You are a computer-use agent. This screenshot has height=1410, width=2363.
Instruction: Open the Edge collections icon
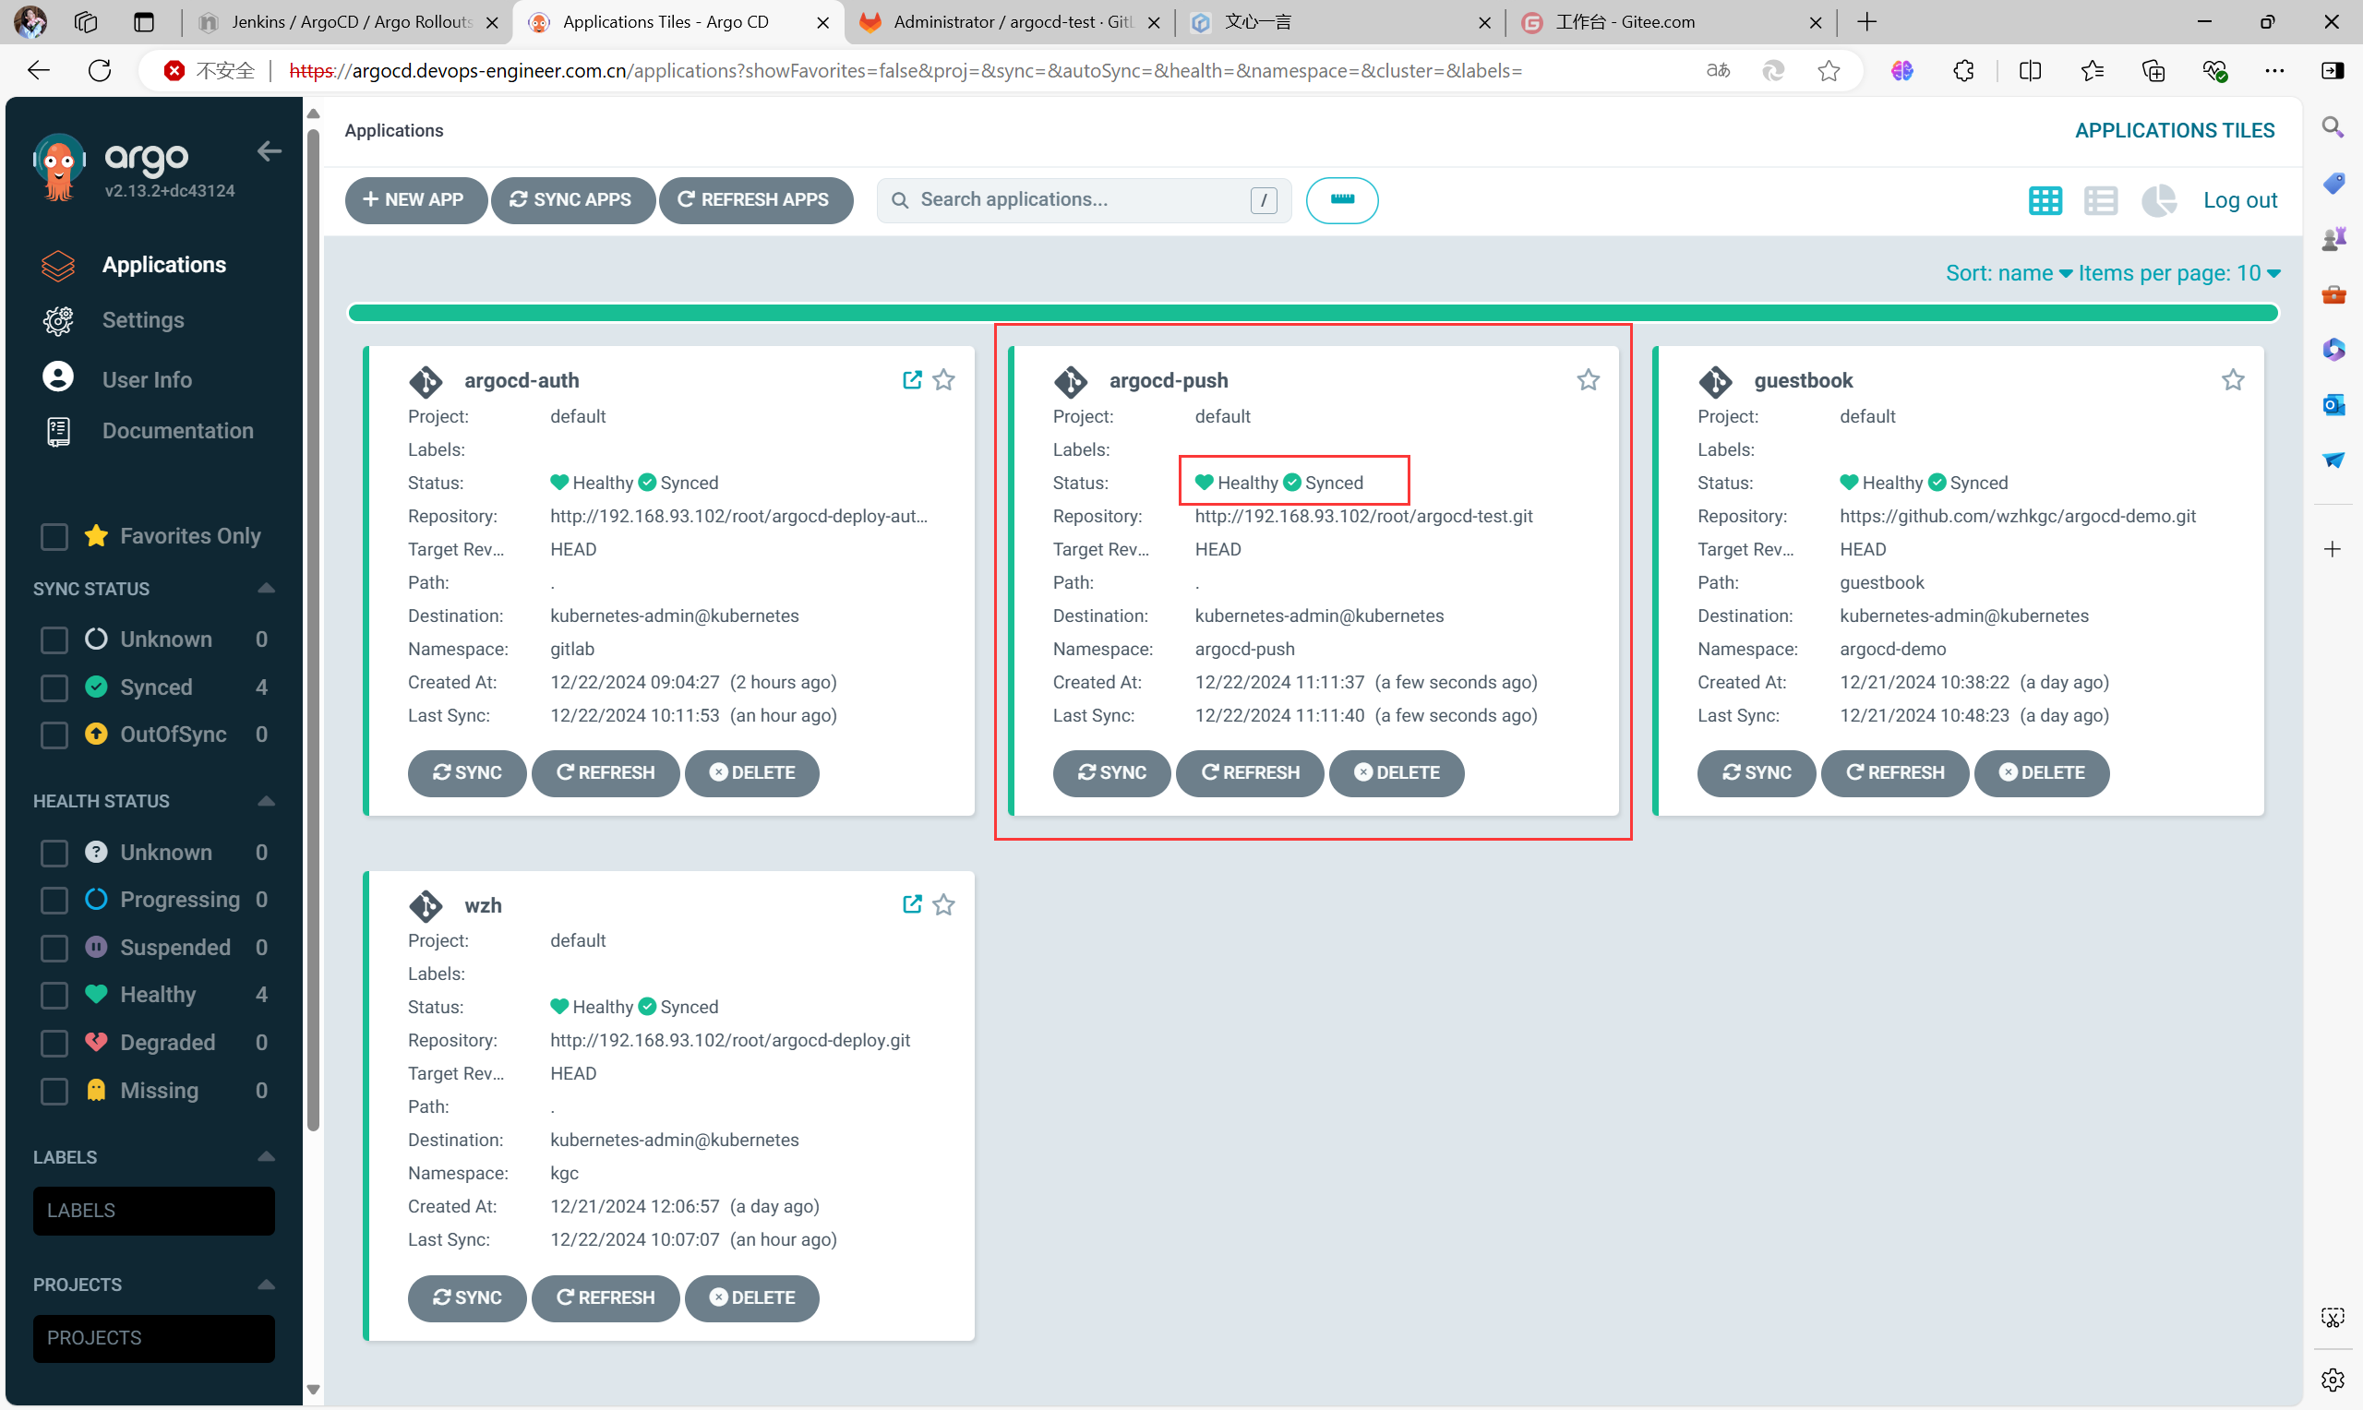2153,70
